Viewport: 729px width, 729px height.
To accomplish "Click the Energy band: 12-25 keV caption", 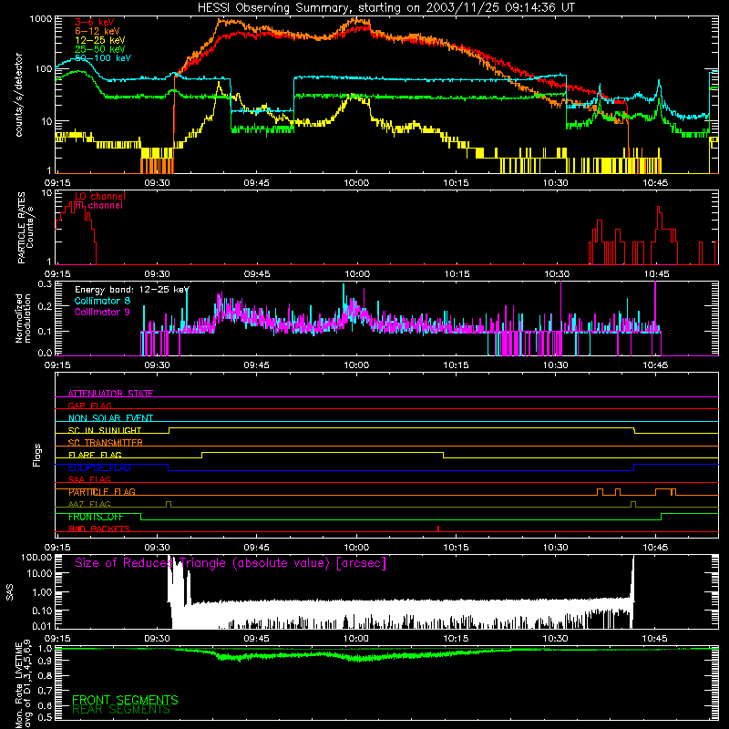I will [x=132, y=290].
